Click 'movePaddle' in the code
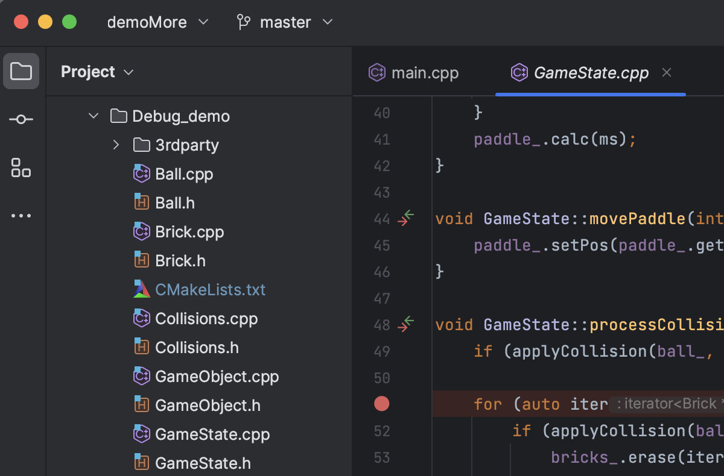Screen dimensions: 724x476 (638, 219)
